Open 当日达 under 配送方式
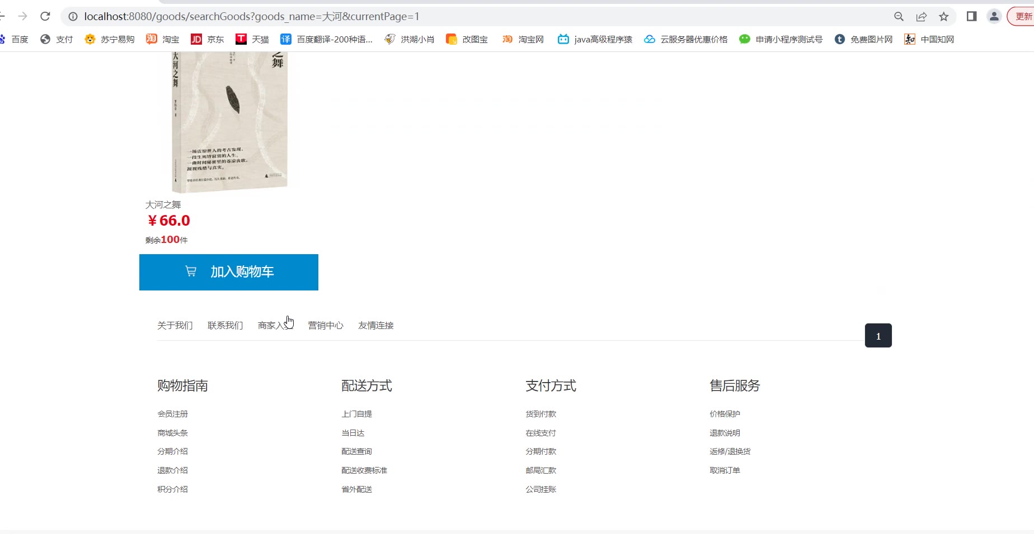The height and width of the screenshot is (534, 1034). coord(353,433)
